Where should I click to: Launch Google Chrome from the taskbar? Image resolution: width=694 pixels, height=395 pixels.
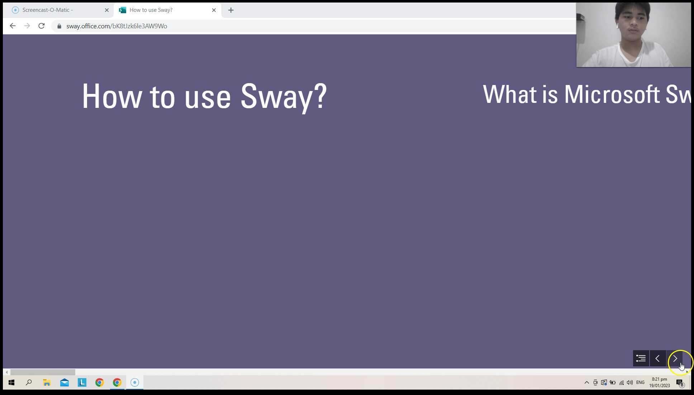[99, 382]
